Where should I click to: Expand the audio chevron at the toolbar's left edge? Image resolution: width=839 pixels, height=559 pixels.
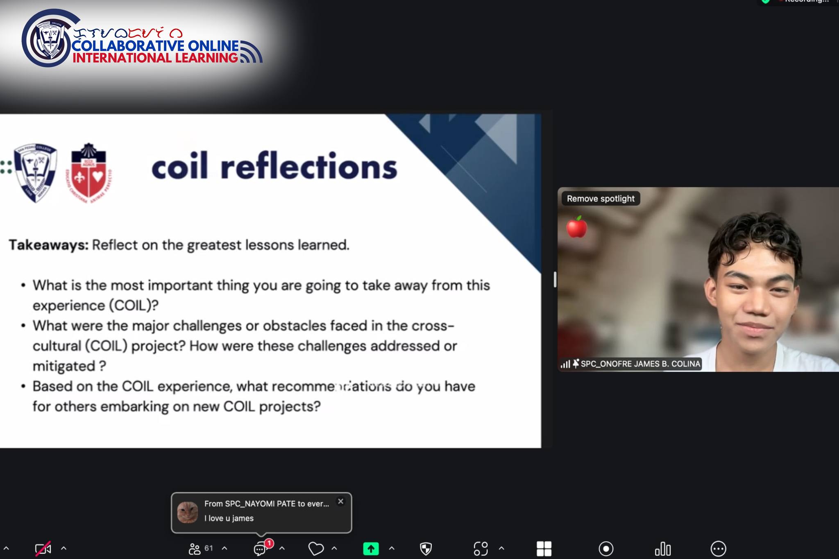click(x=6, y=548)
